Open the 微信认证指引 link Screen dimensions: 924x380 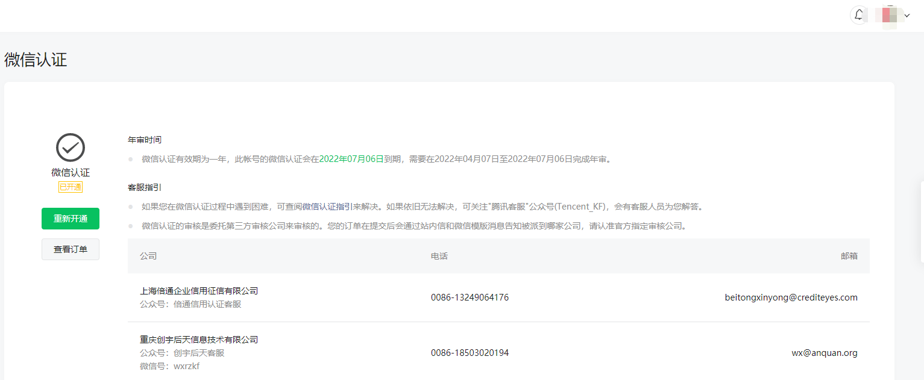click(327, 207)
